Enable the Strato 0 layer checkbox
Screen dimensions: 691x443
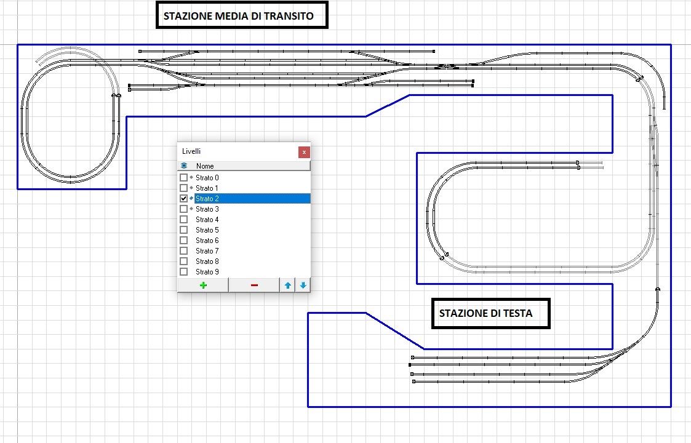point(183,178)
